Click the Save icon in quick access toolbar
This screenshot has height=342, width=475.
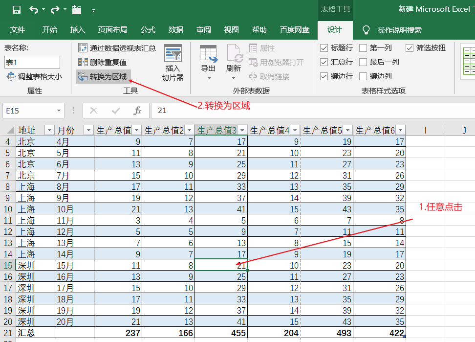17,10
